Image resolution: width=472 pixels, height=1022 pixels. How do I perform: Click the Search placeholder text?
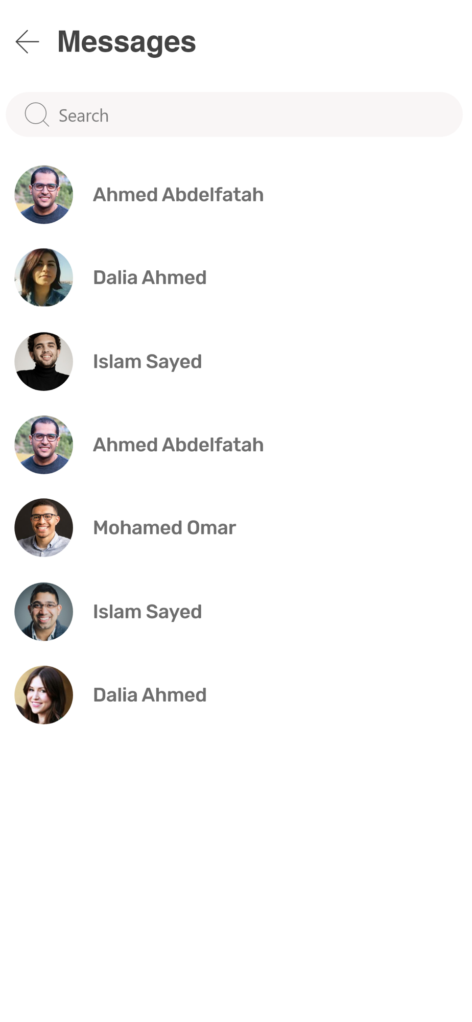pyautogui.click(x=84, y=115)
